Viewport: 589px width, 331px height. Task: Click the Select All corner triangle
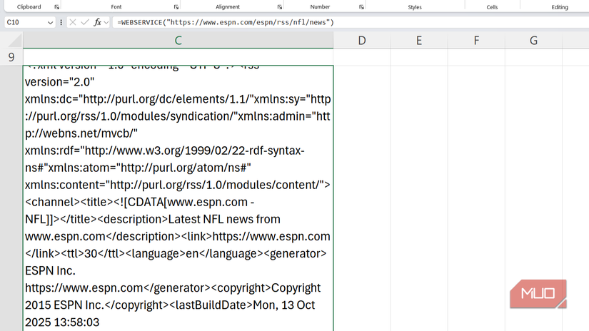click(15, 40)
